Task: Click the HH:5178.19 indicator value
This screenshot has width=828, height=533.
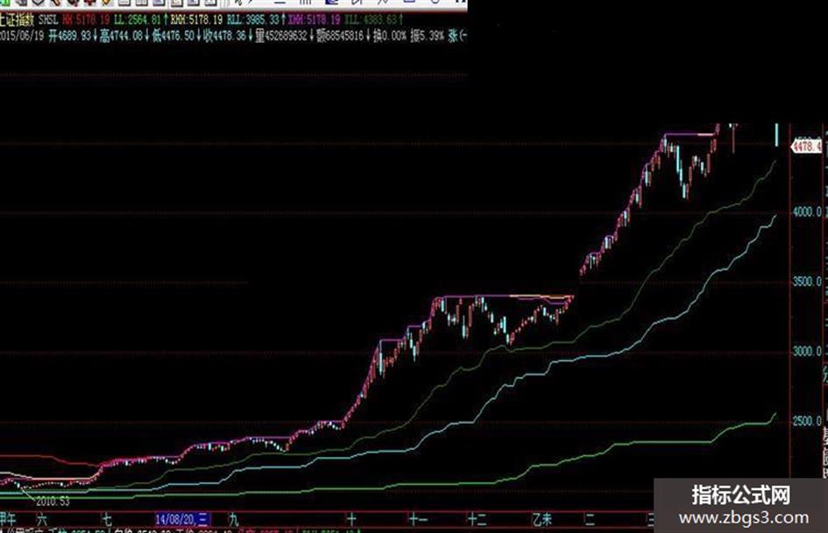Action: 86,21
